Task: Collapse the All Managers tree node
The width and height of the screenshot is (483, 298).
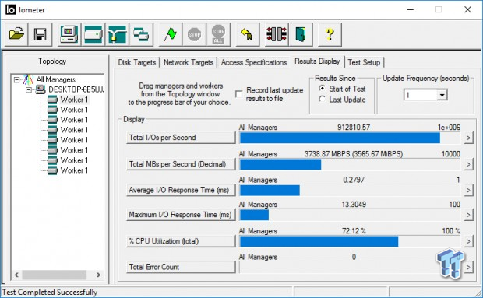Action: point(16,79)
